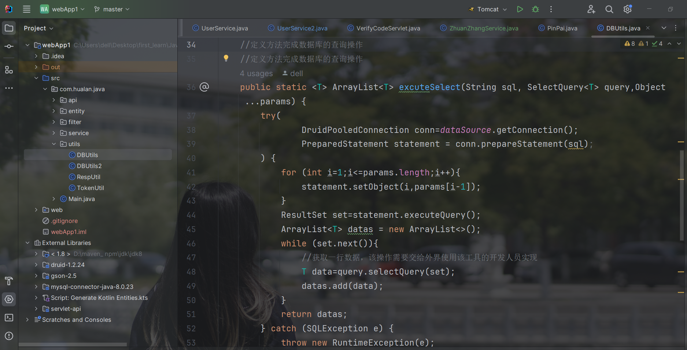Select mysql-connector-java-8.0.23 library
Viewport: 687px width, 350px height.
(x=92, y=287)
